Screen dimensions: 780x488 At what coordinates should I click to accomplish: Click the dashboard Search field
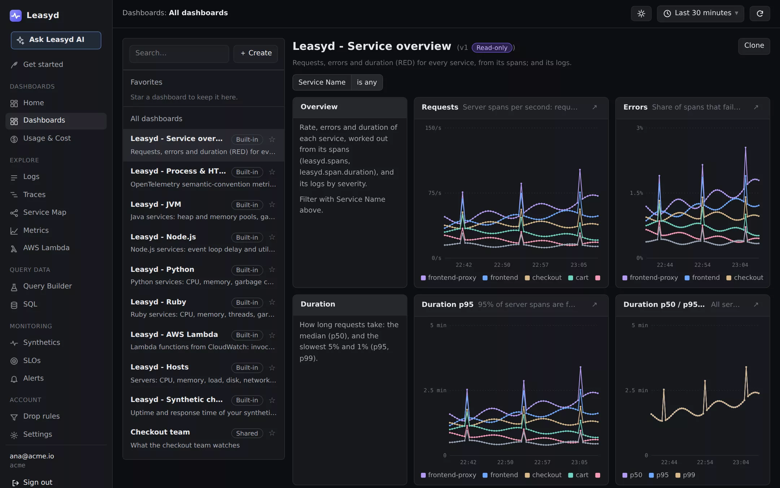click(179, 53)
